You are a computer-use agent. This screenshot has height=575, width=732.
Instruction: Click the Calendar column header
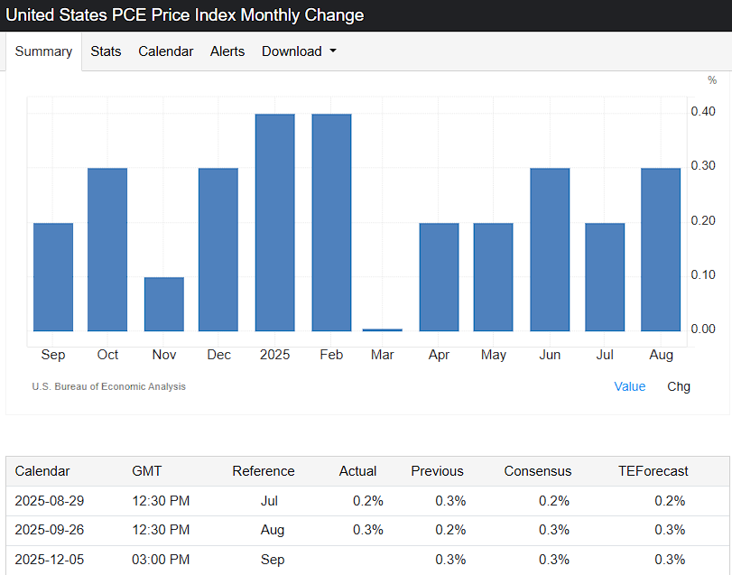(x=42, y=471)
